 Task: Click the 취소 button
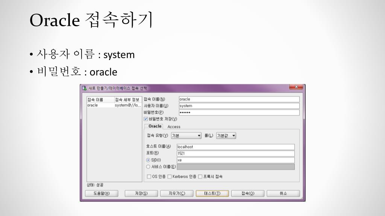click(x=283, y=193)
